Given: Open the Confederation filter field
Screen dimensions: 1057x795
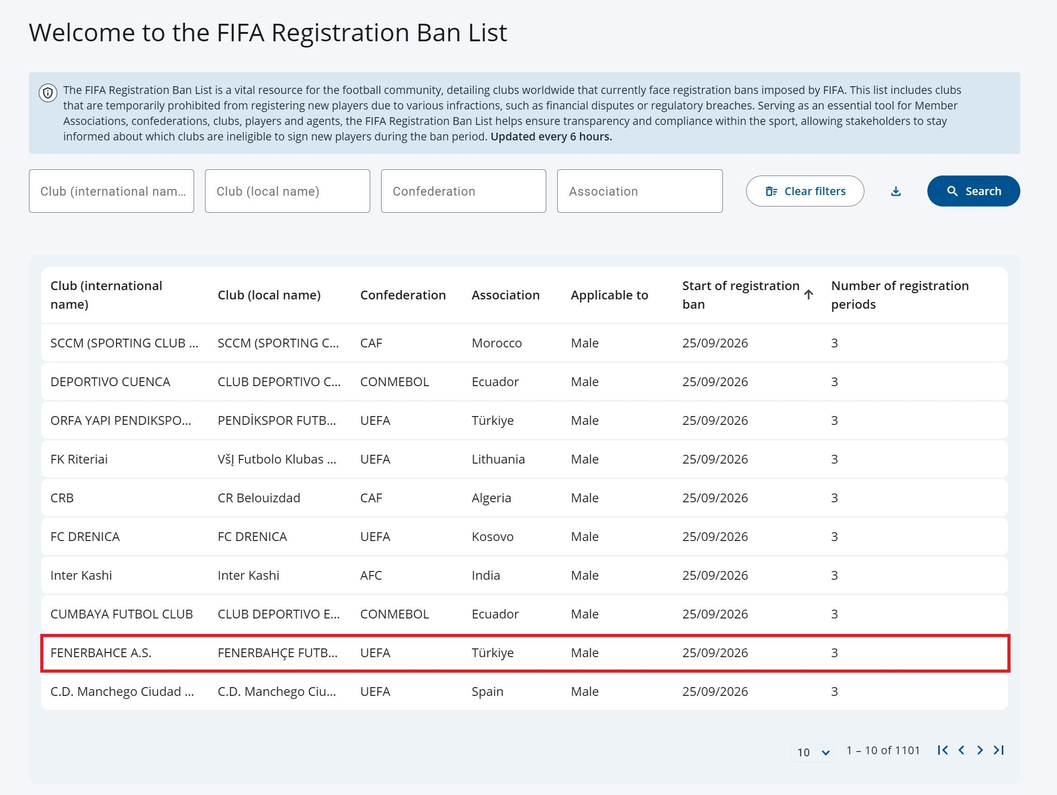Looking at the screenshot, I should [464, 191].
